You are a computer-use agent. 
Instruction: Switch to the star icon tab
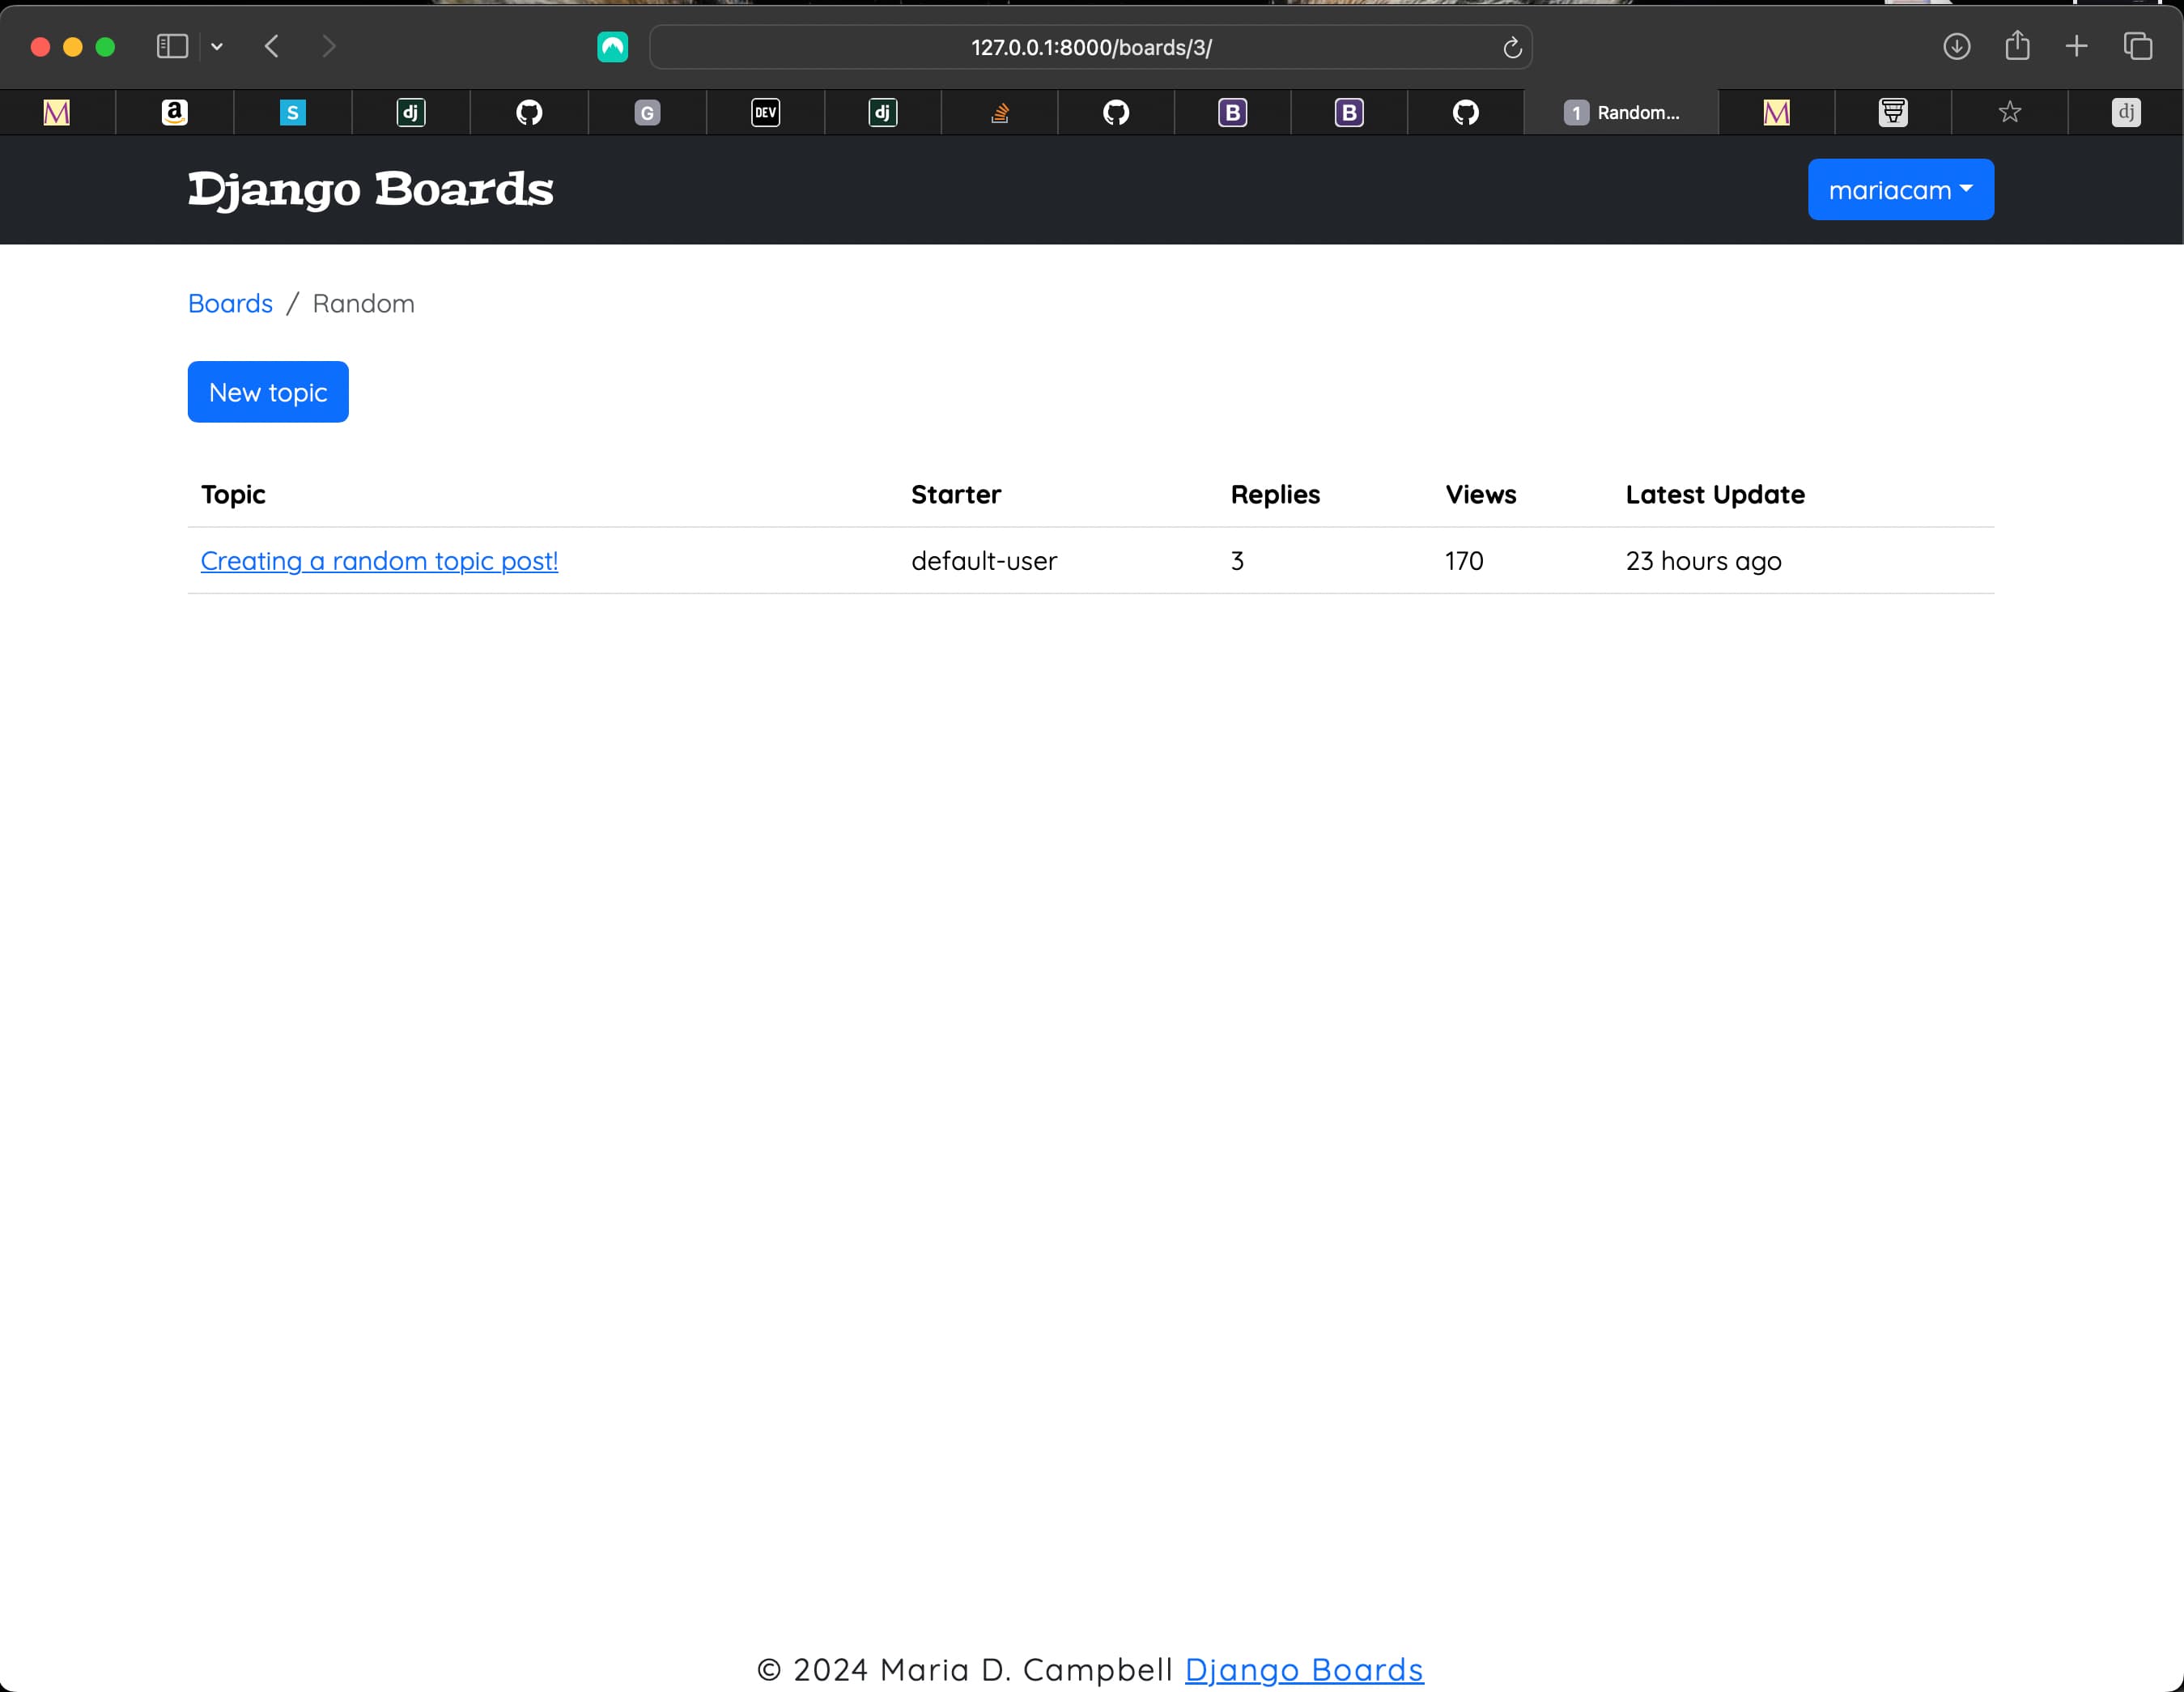pos(2010,112)
